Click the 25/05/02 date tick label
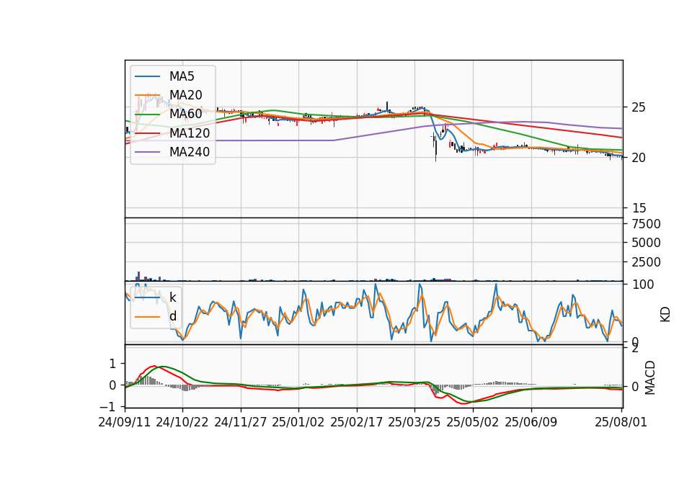This screenshot has width=692, height=497. [x=473, y=422]
